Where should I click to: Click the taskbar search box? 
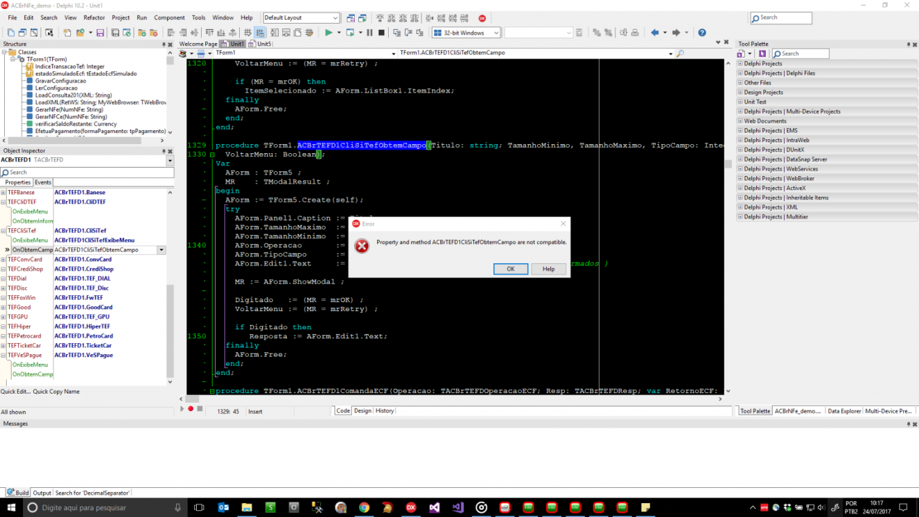[x=106, y=507]
